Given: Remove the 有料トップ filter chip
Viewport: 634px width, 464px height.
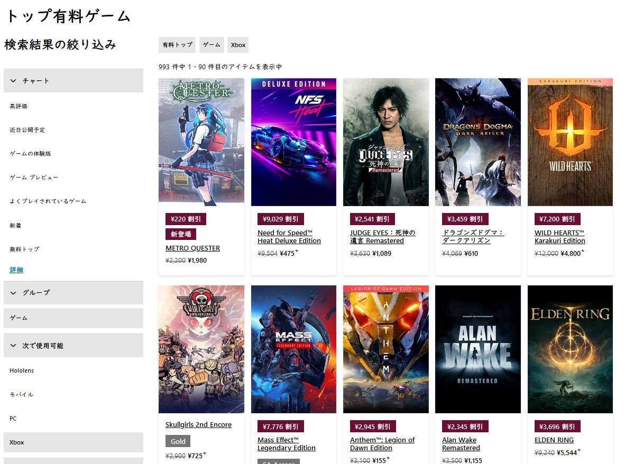Looking at the screenshot, I should pyautogui.click(x=177, y=45).
